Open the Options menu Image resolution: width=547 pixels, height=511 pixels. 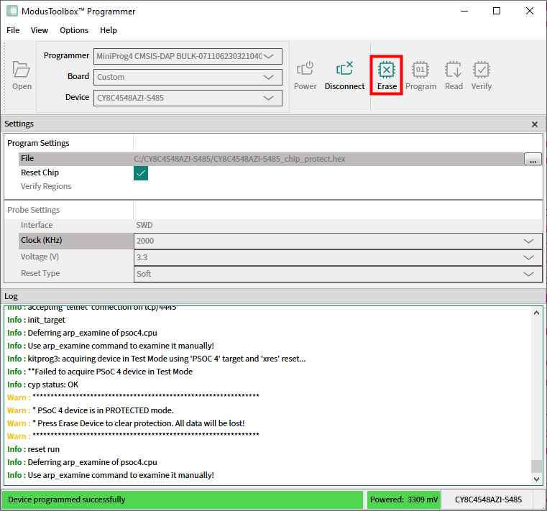point(74,30)
